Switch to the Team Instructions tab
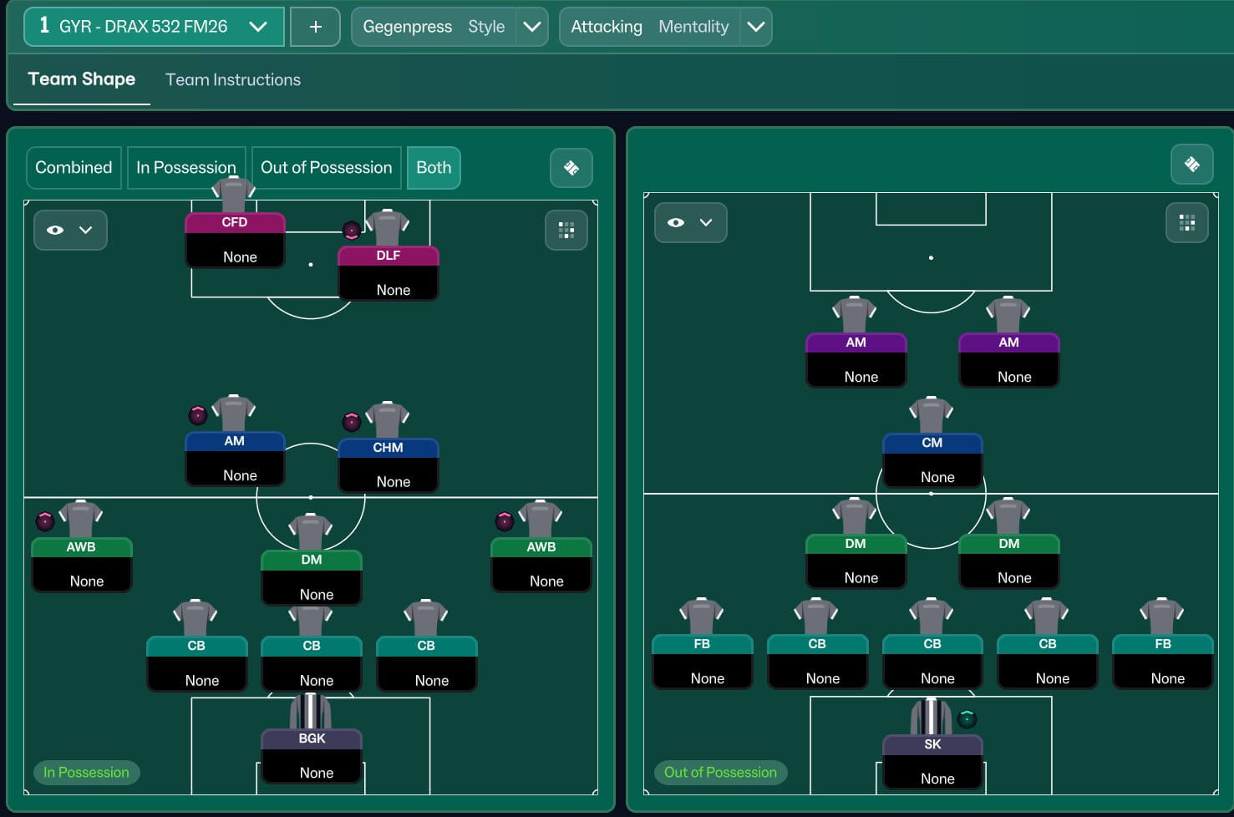Screen dimensions: 1234x817 (x=233, y=80)
